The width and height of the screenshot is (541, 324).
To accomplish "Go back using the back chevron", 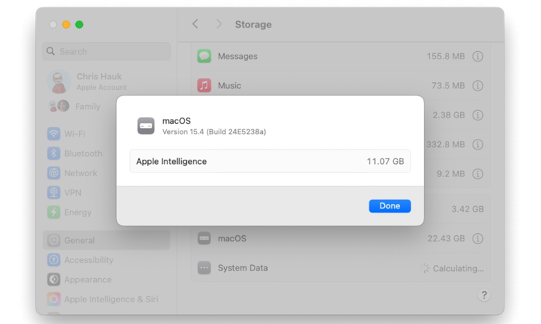I will 195,24.
